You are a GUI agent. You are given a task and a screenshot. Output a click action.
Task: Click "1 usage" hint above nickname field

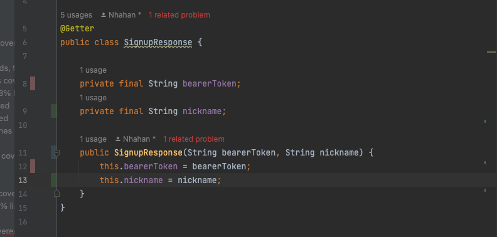coord(93,98)
